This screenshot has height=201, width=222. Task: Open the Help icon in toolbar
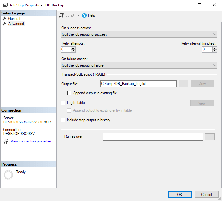85,15
